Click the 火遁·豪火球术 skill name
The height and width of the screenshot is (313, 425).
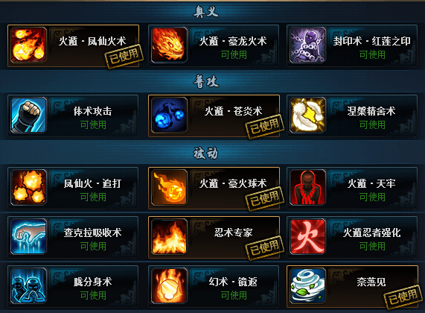[x=233, y=183]
